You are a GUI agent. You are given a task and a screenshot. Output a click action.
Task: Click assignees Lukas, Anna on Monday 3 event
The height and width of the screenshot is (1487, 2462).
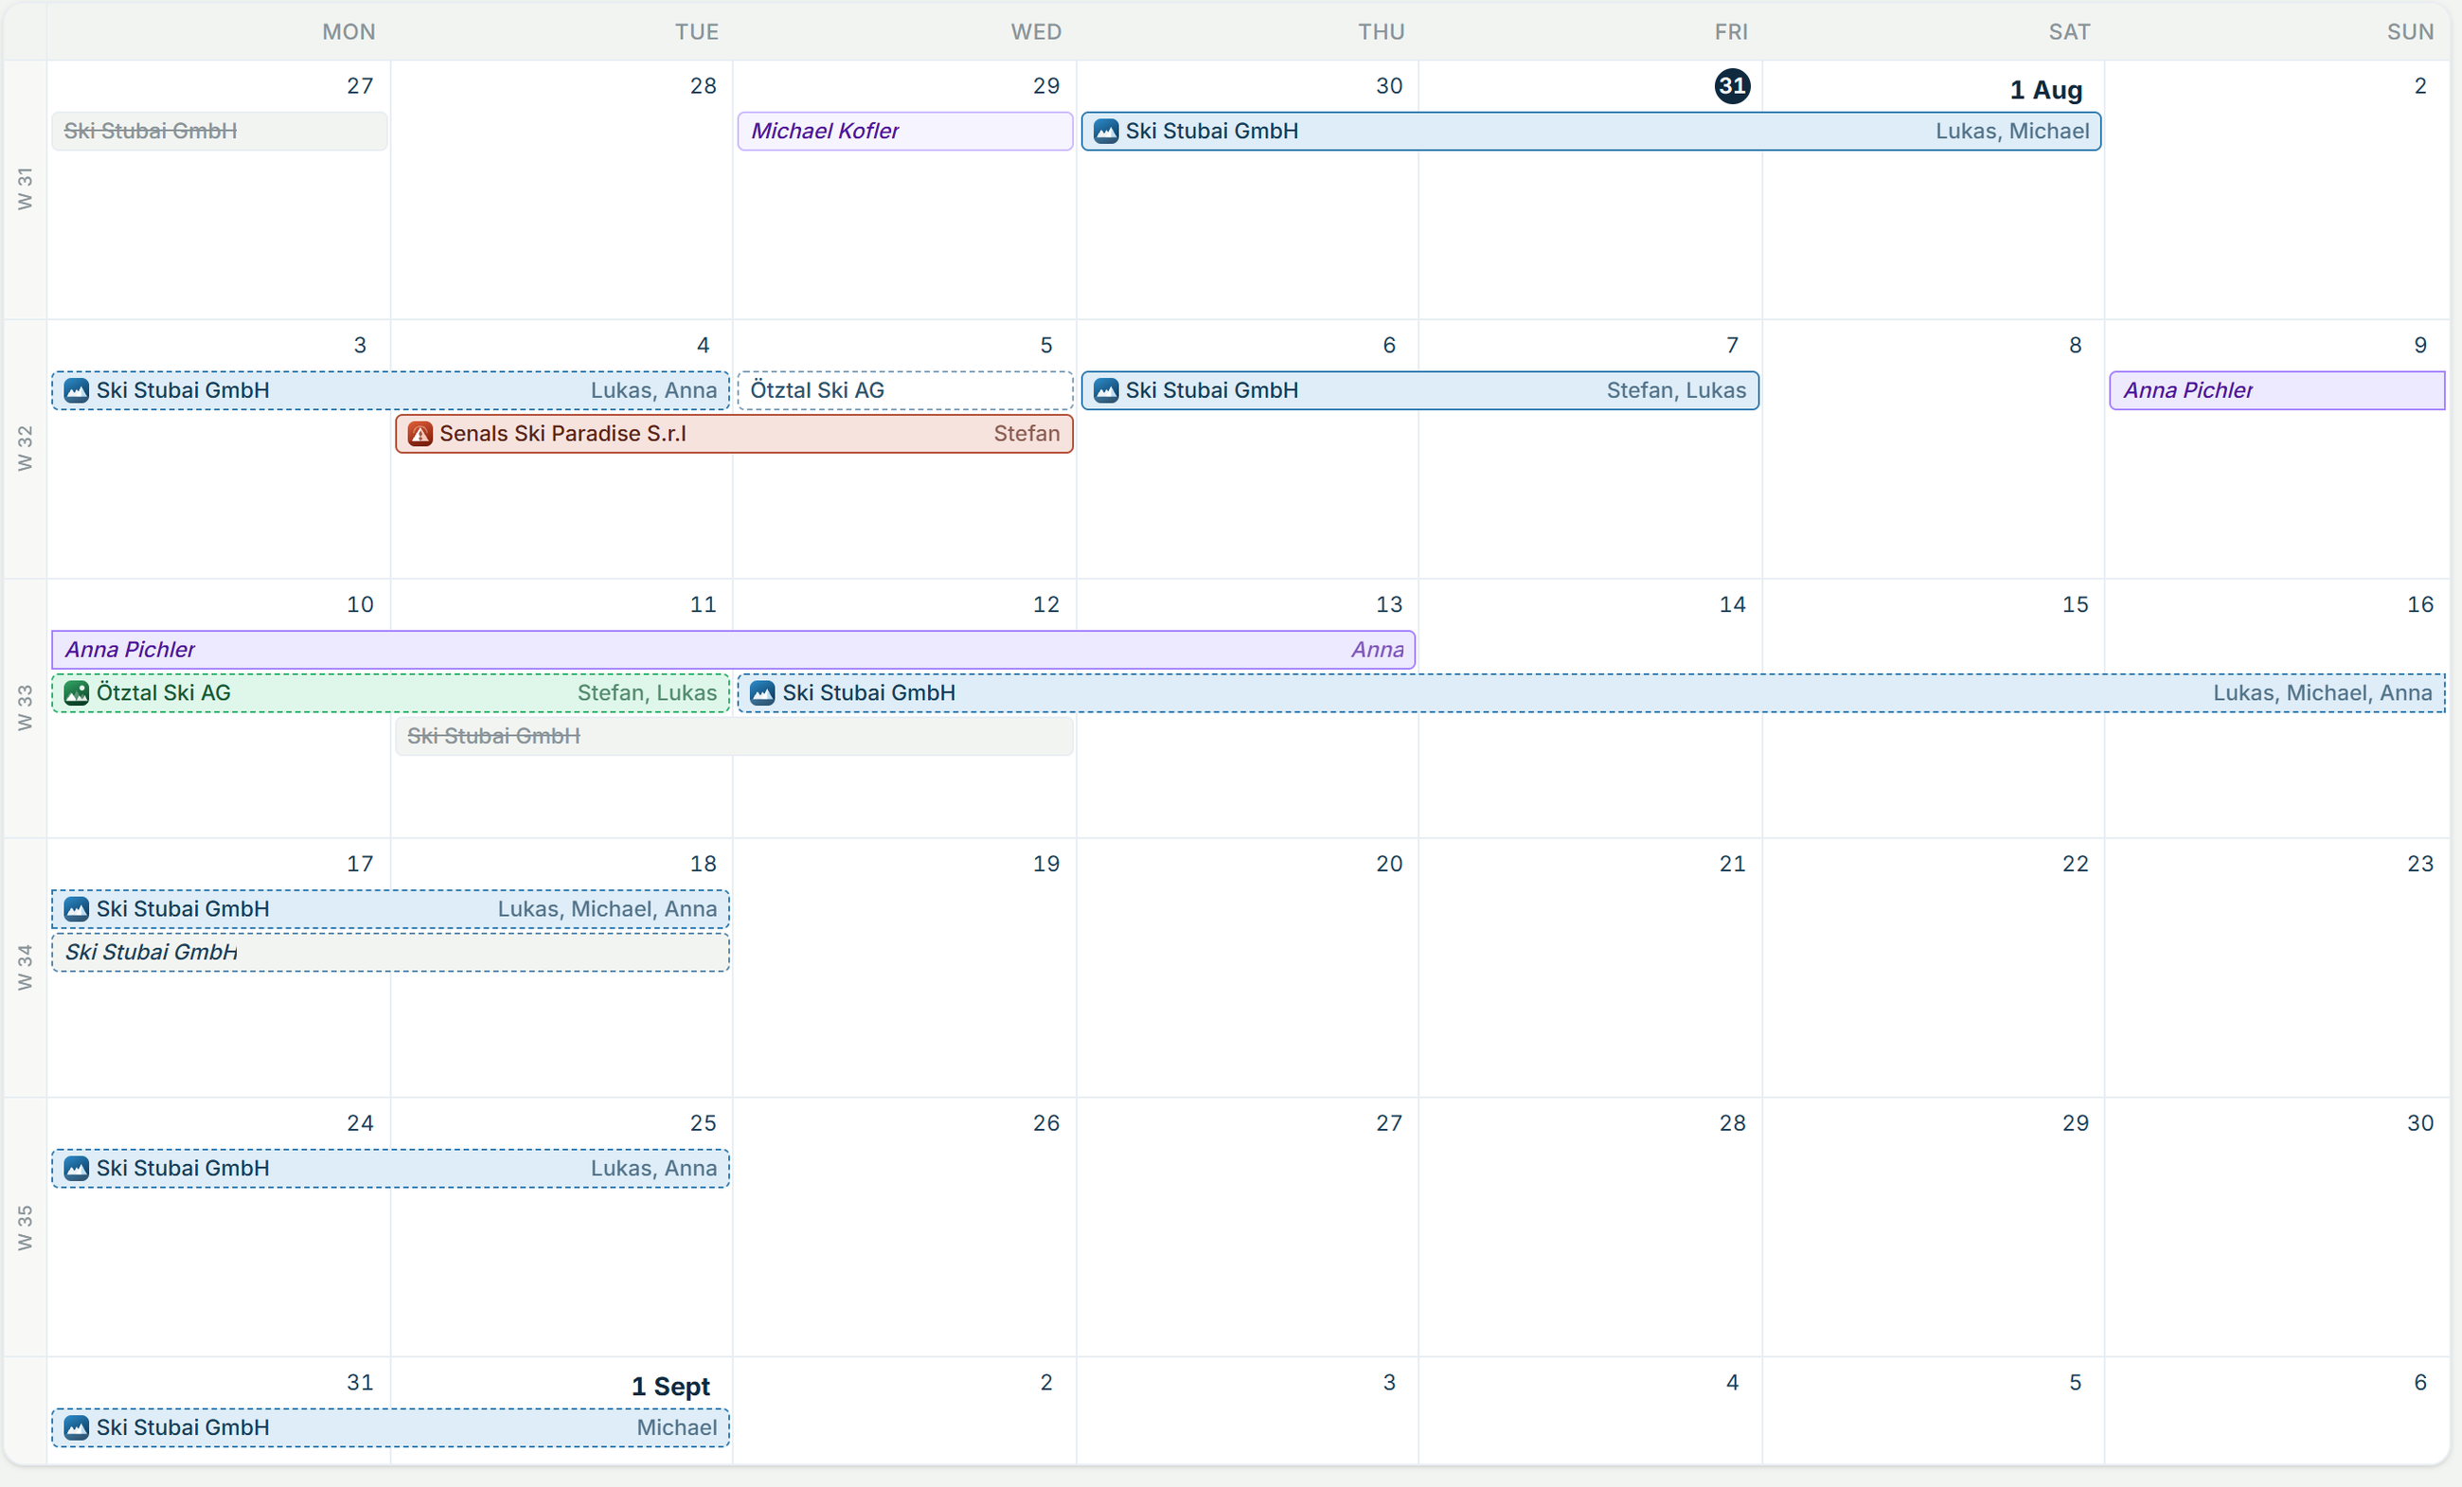pyautogui.click(x=653, y=389)
